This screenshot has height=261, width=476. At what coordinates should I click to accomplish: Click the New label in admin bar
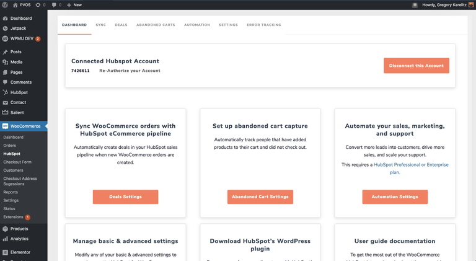[77, 5]
